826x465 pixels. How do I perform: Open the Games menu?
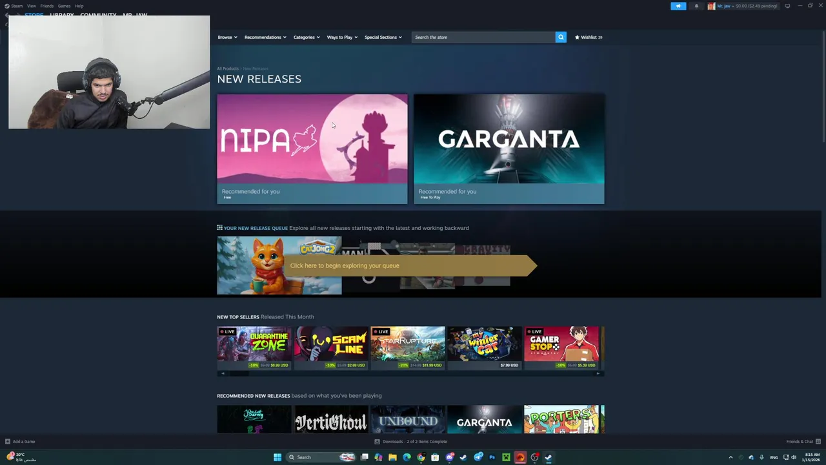(x=64, y=6)
